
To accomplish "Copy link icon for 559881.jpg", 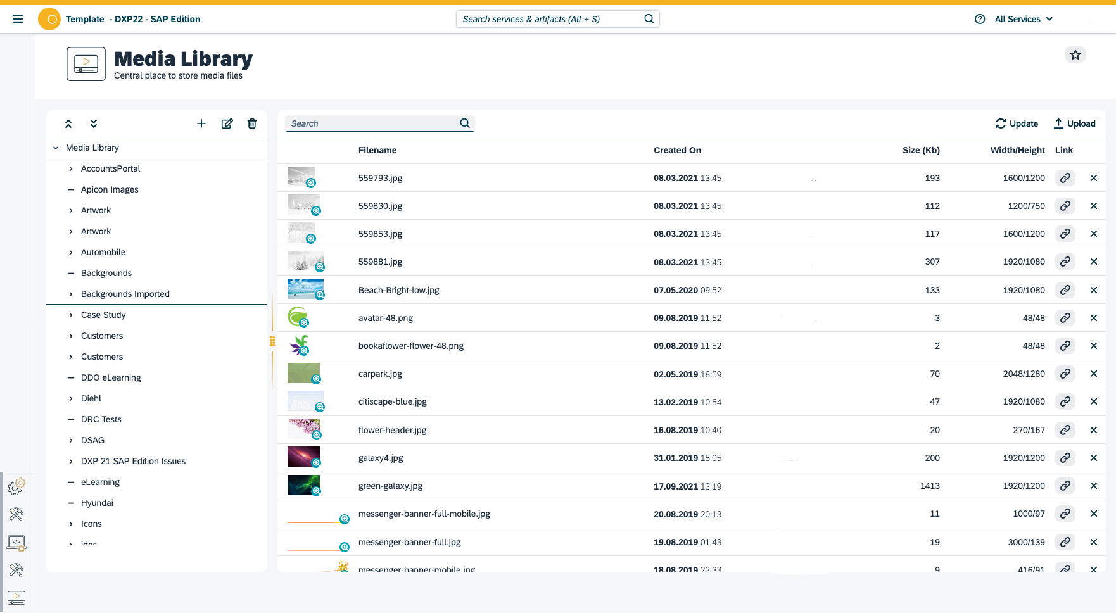I will click(x=1065, y=262).
